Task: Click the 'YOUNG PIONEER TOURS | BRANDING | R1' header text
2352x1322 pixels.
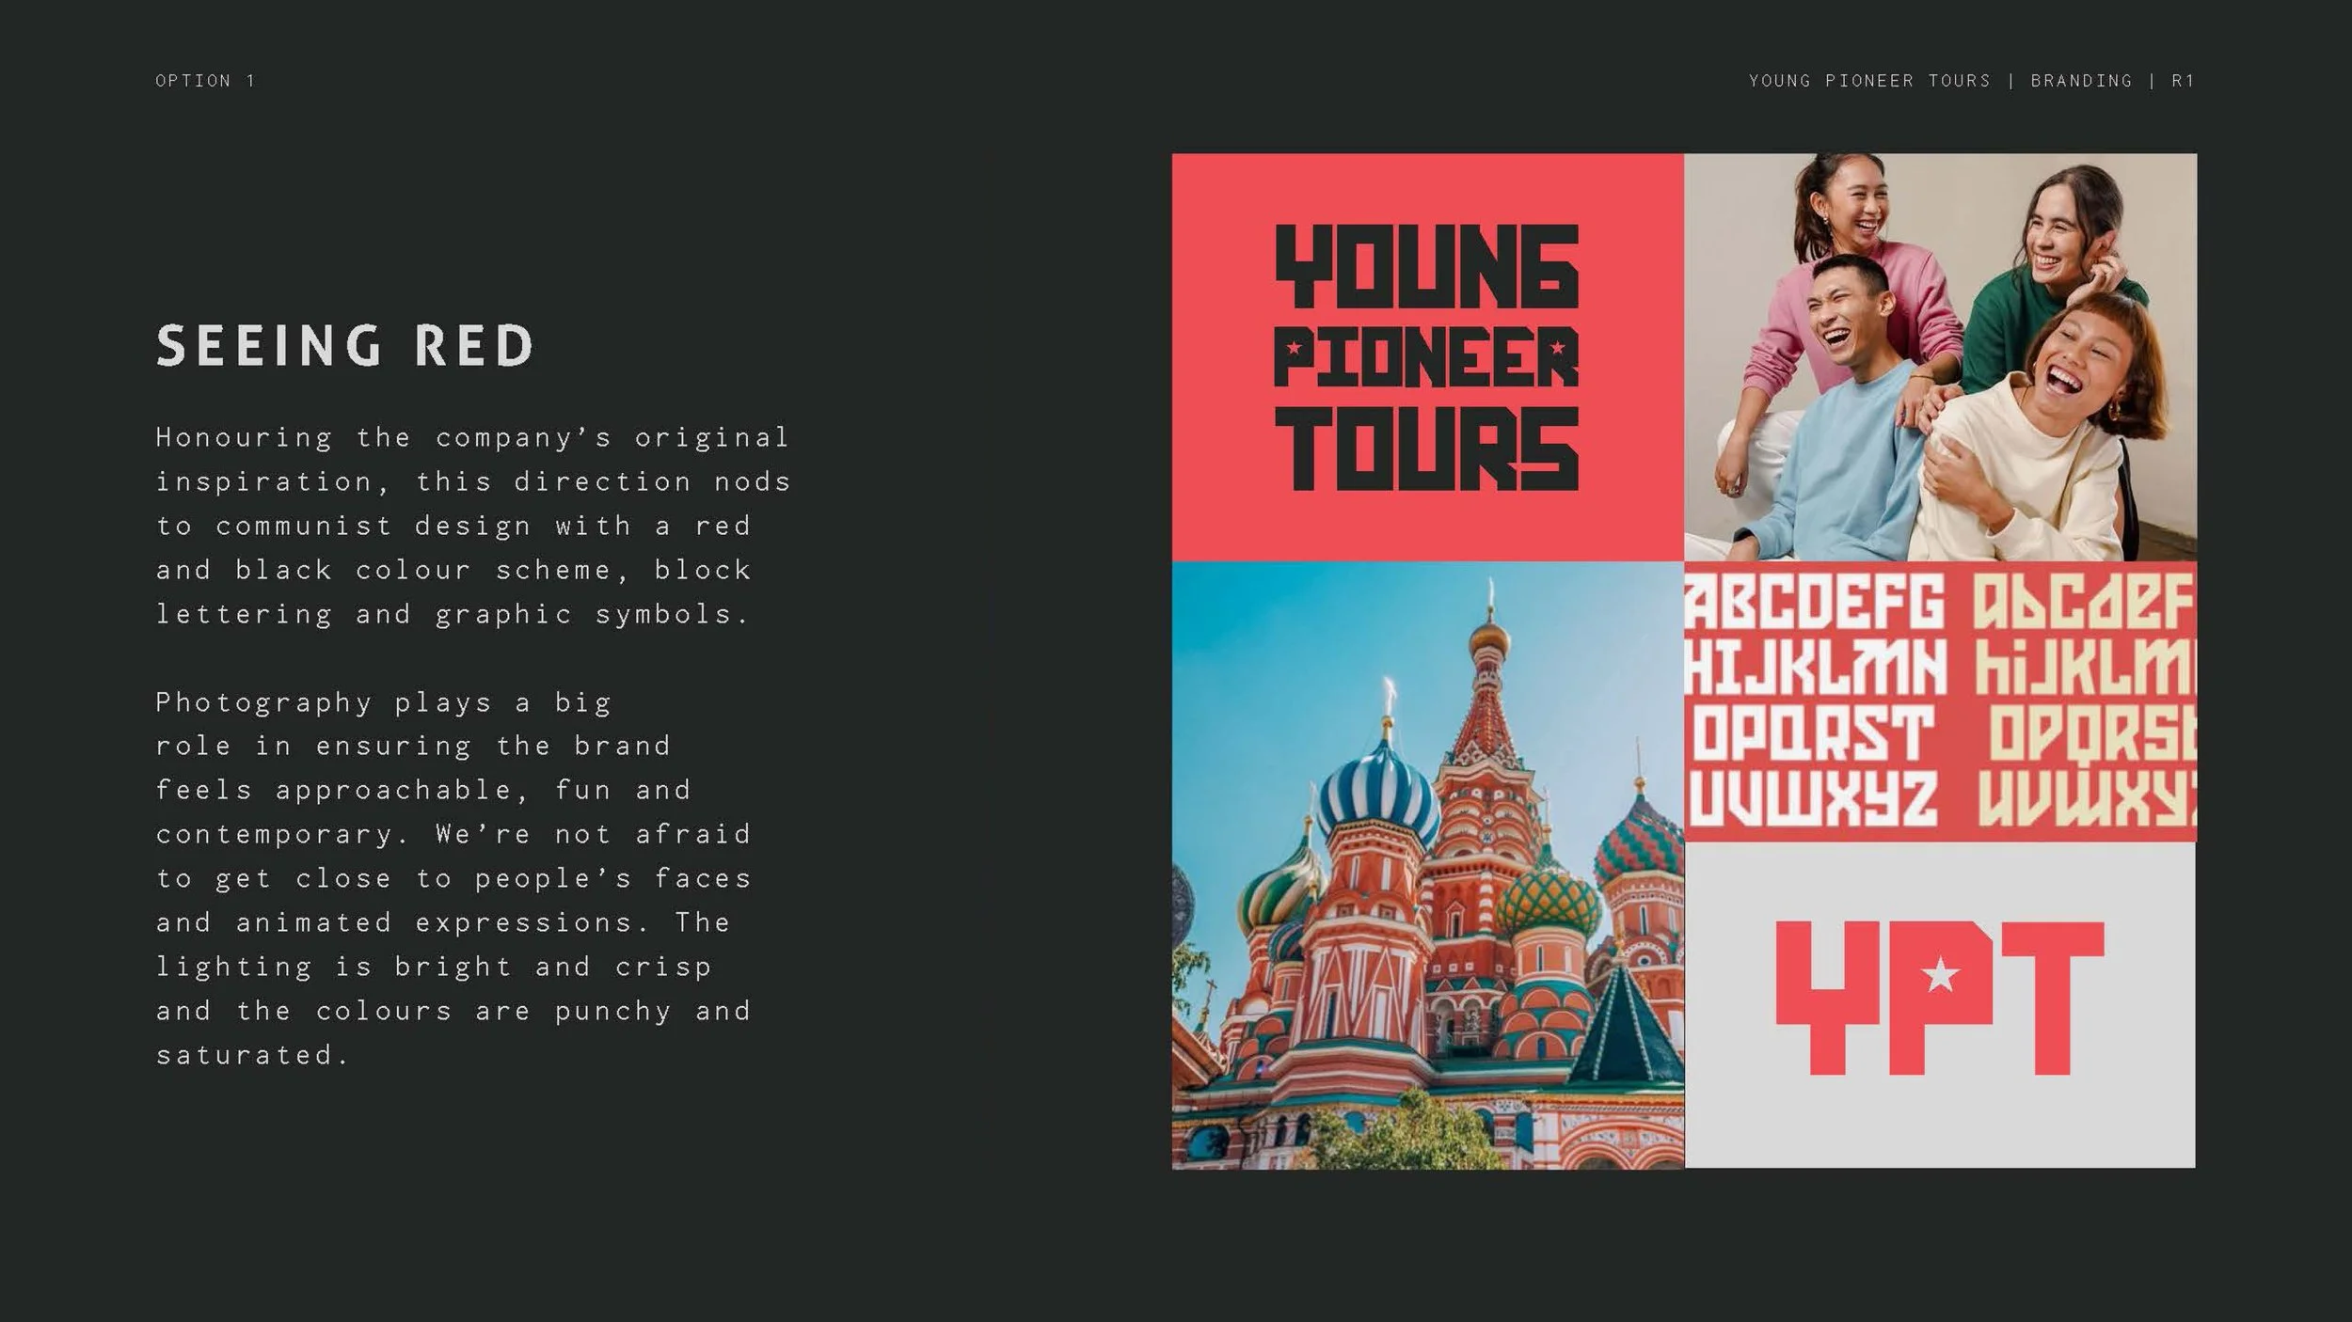Action: pyautogui.click(x=1972, y=81)
